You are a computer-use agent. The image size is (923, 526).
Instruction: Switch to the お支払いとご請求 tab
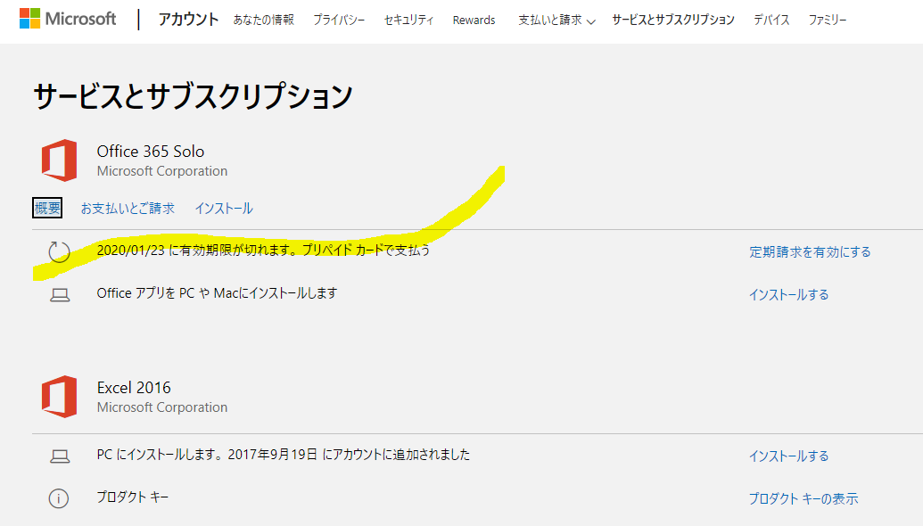128,209
